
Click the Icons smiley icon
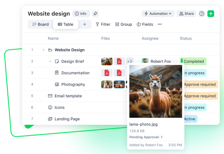point(50,107)
